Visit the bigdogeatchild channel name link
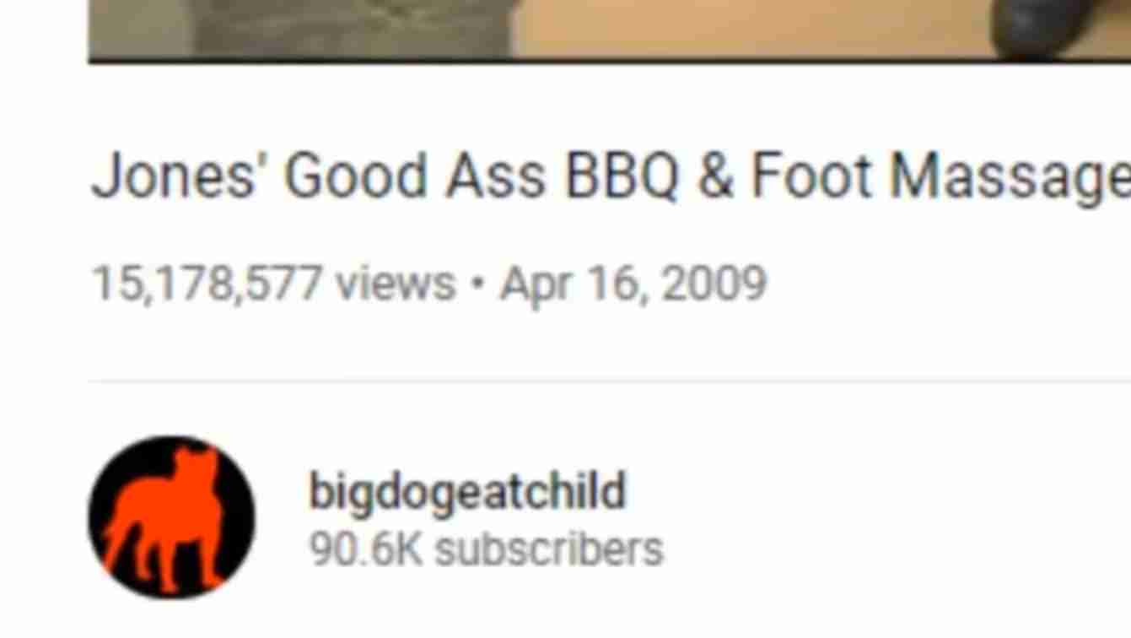1131x638 pixels. click(467, 491)
